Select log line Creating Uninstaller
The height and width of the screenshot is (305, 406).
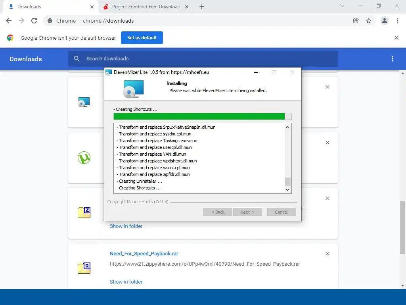(139, 181)
